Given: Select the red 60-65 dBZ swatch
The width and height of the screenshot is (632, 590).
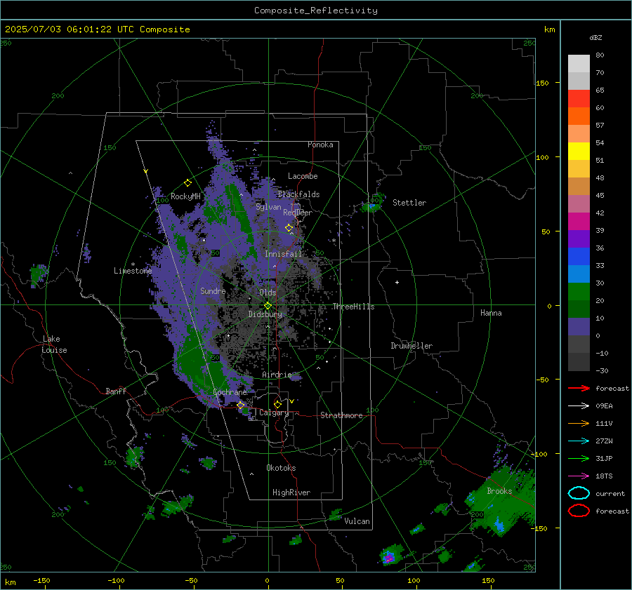Looking at the screenshot, I should 579,98.
